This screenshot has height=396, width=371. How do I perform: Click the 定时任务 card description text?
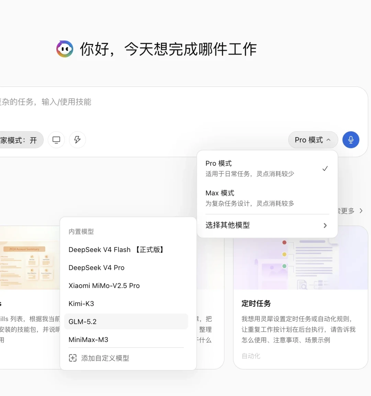pyautogui.click(x=299, y=329)
